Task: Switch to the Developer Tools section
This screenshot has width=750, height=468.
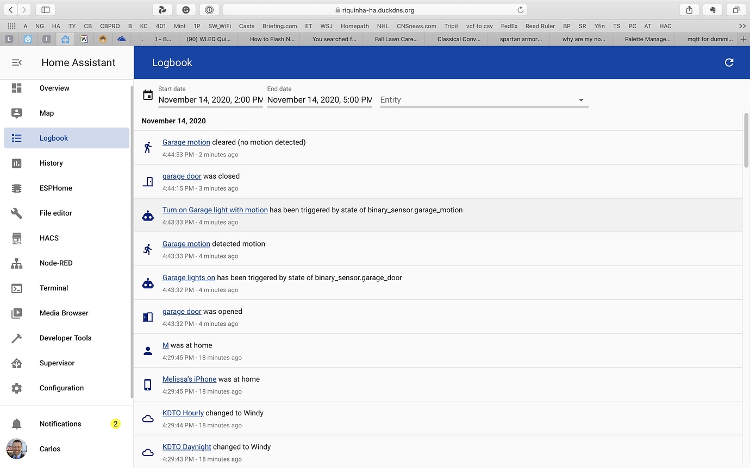Action: [65, 338]
